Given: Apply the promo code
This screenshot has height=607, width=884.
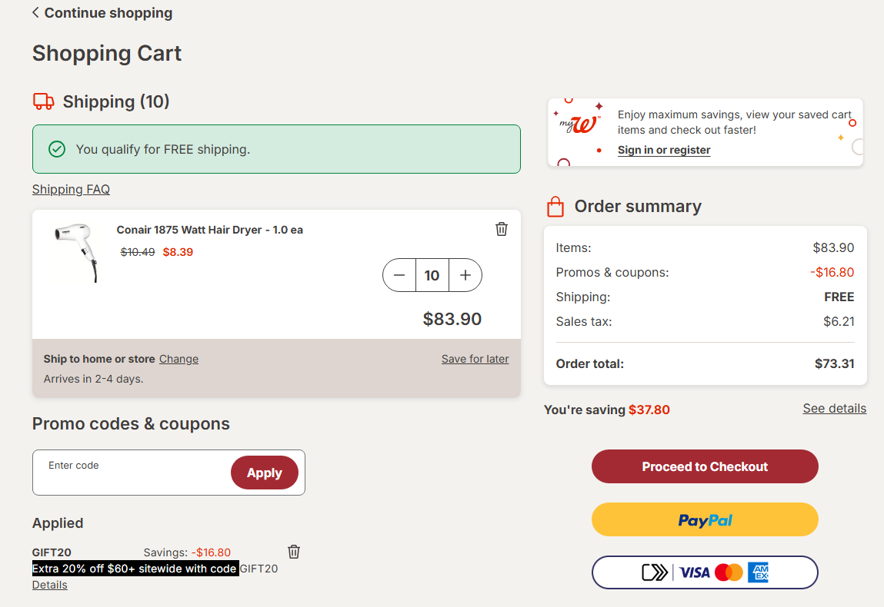Looking at the screenshot, I should tap(265, 473).
